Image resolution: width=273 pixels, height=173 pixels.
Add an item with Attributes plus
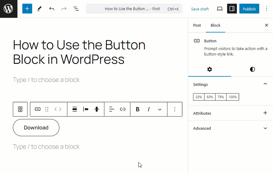(x=265, y=113)
